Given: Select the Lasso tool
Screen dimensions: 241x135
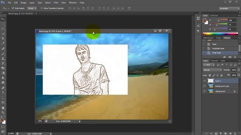Looking at the screenshot, I should coord(3,29).
